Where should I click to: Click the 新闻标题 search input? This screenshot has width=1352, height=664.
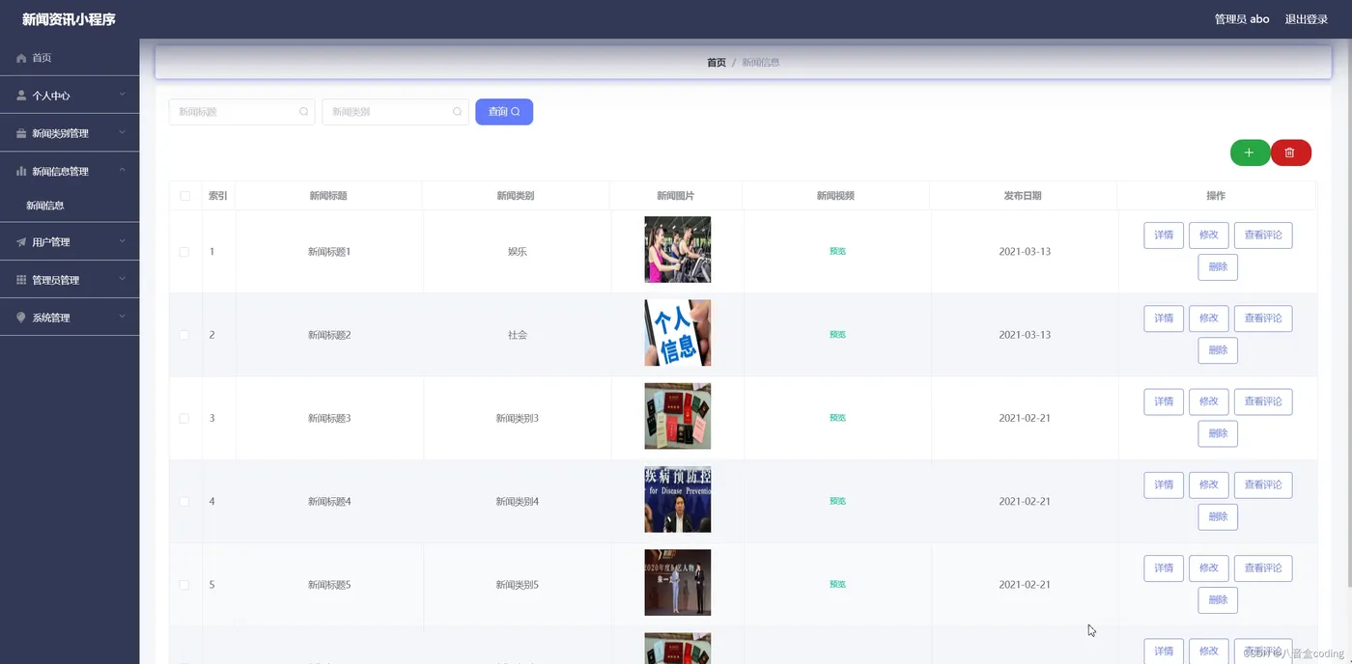241,112
